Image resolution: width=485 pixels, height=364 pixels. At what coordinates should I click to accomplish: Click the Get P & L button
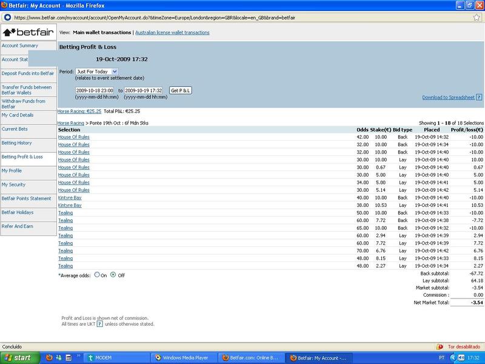[180, 90]
